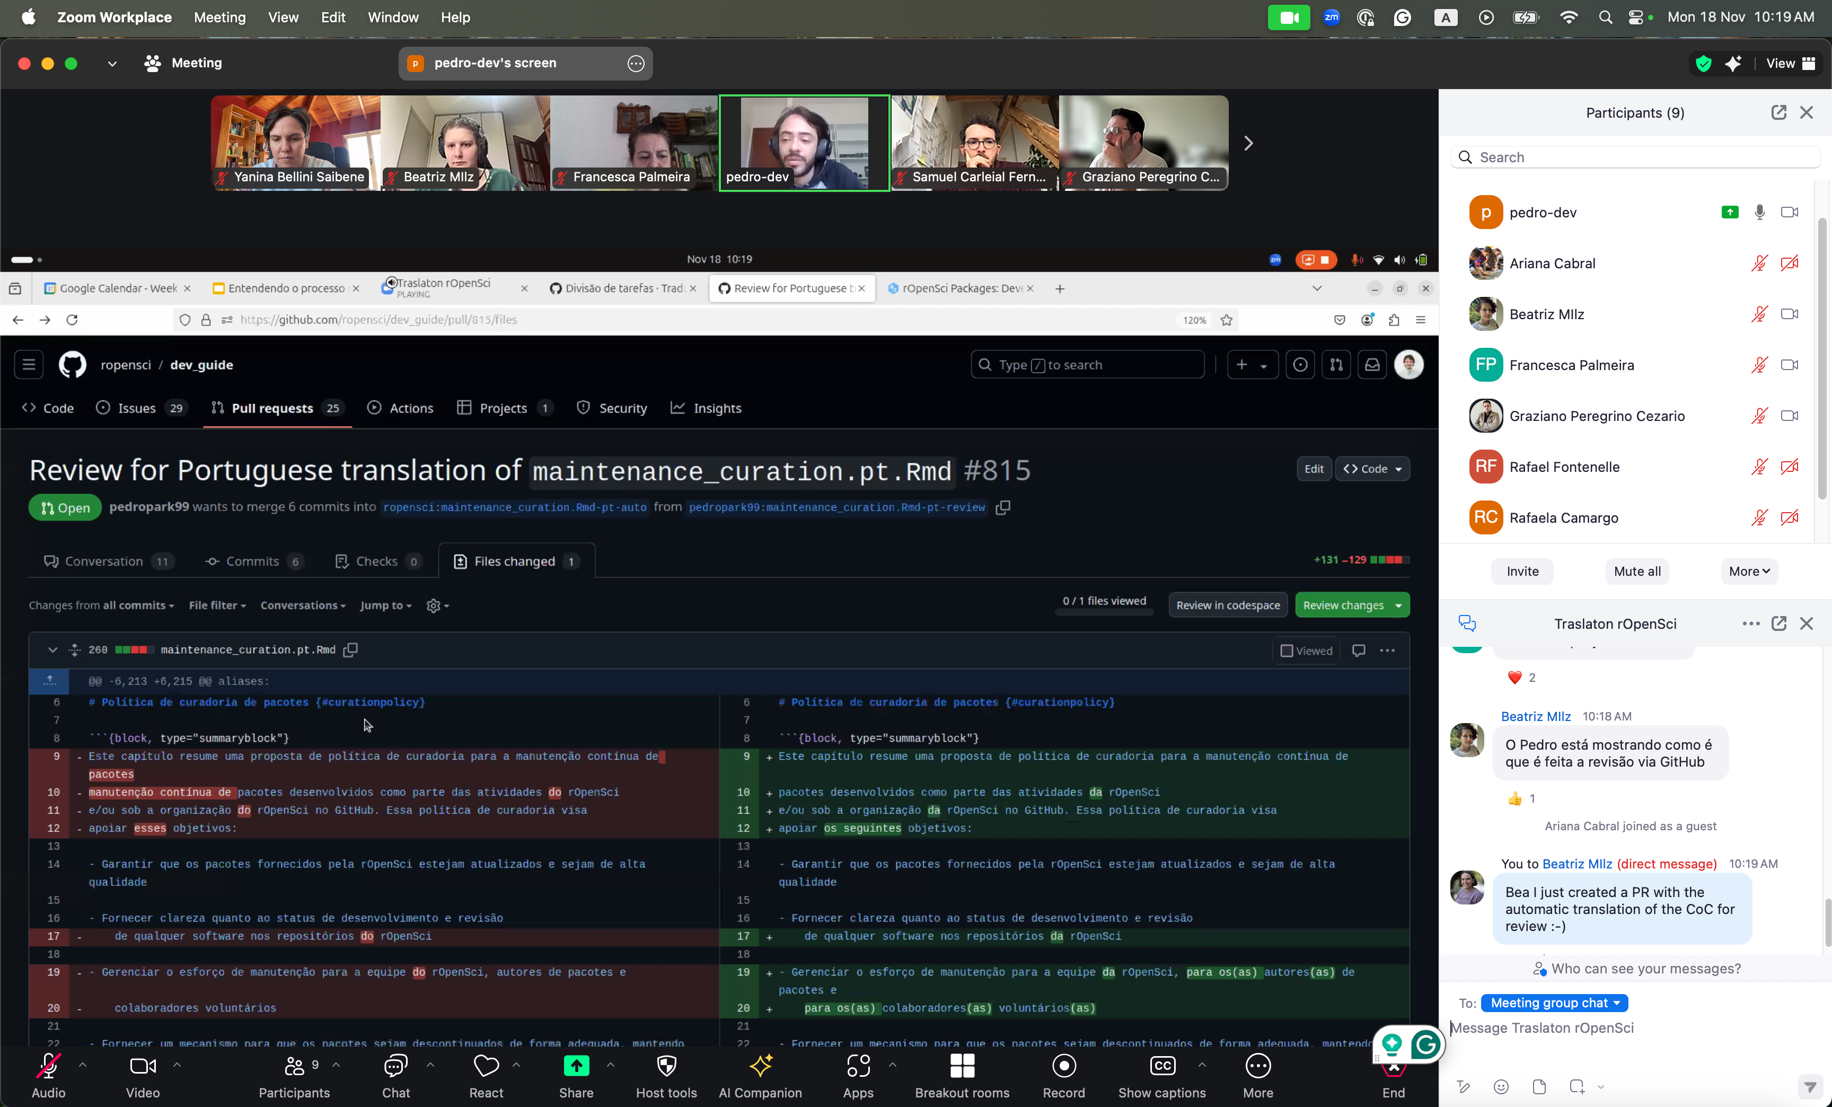Click the screenshot icon in chat compose bar
The image size is (1832, 1107).
point(1576,1086)
